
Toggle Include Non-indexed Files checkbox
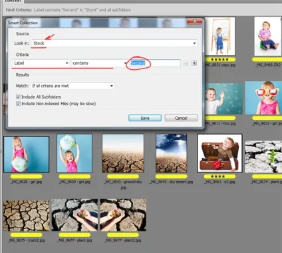(18, 104)
